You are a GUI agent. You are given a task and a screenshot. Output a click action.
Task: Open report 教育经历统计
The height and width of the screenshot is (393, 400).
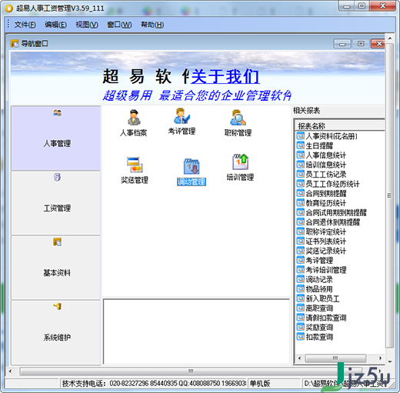pos(325,203)
